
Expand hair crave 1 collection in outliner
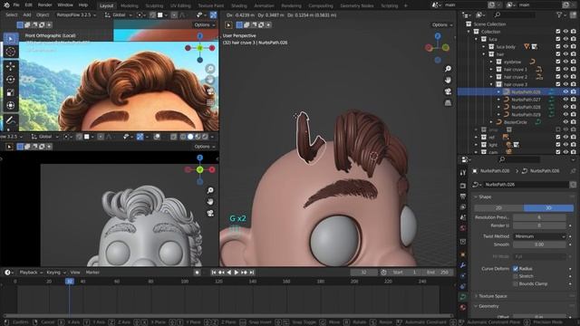491,69
